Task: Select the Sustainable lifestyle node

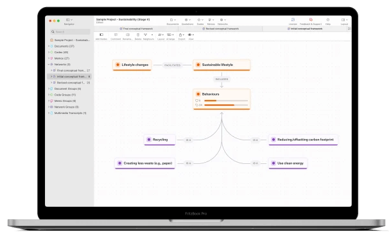Action: click(x=222, y=65)
